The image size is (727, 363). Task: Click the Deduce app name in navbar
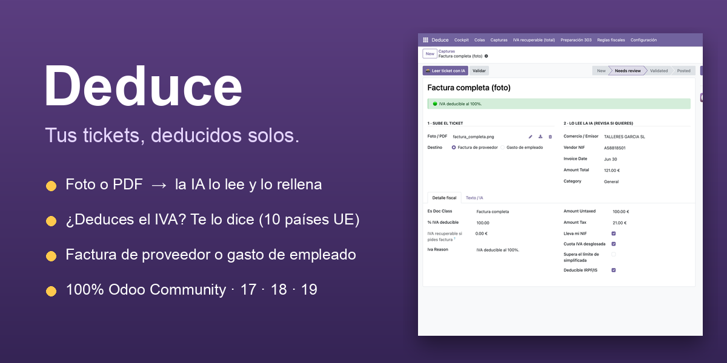(440, 40)
